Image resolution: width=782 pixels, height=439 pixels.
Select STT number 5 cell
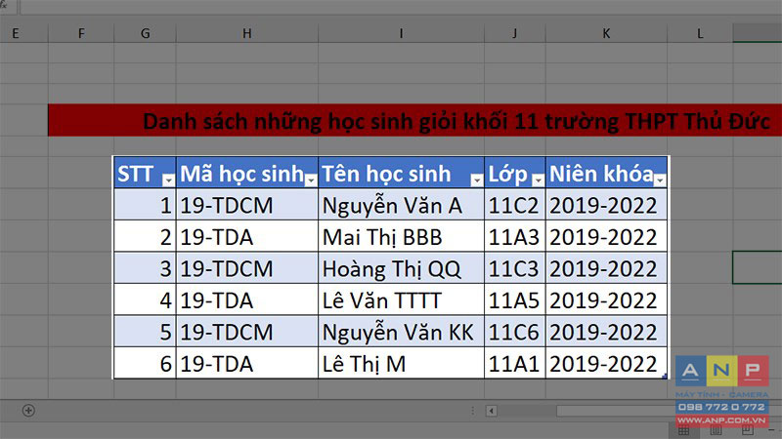(x=145, y=332)
